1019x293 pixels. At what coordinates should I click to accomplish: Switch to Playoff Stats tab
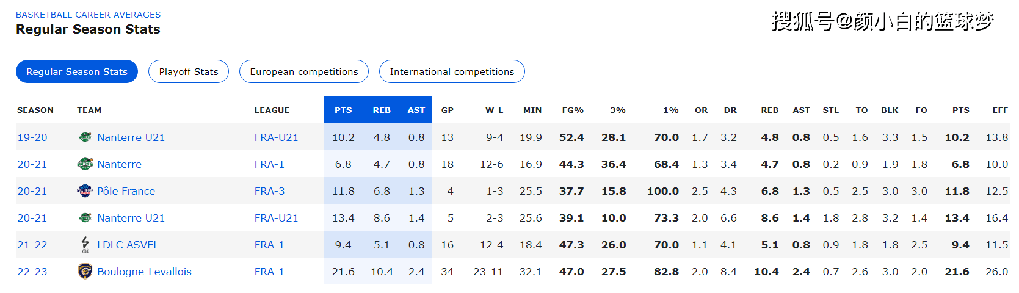[x=189, y=71]
